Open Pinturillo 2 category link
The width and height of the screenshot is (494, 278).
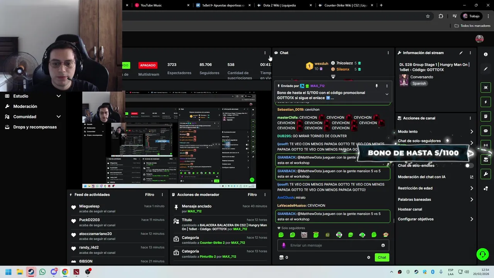208,257
